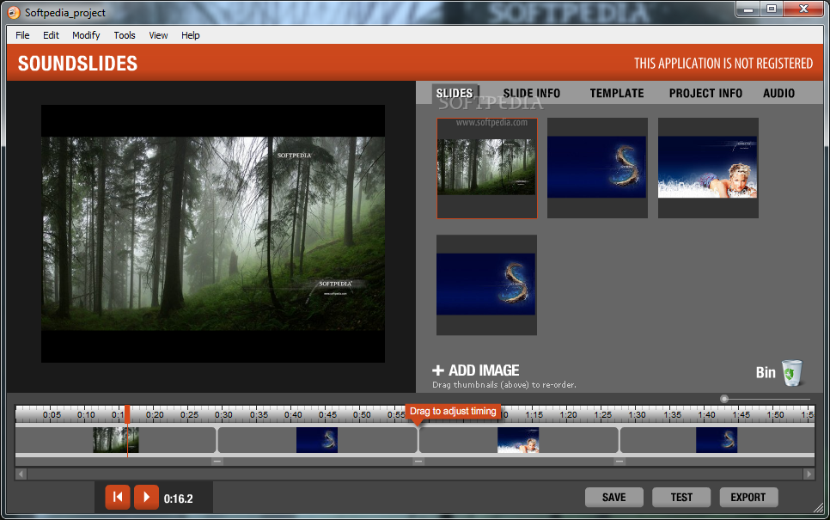Click the 0:16.2 time readout
This screenshot has height=520, width=830.
179,499
